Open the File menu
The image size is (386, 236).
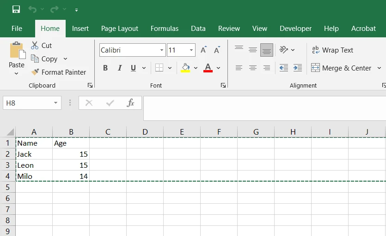[x=17, y=28]
